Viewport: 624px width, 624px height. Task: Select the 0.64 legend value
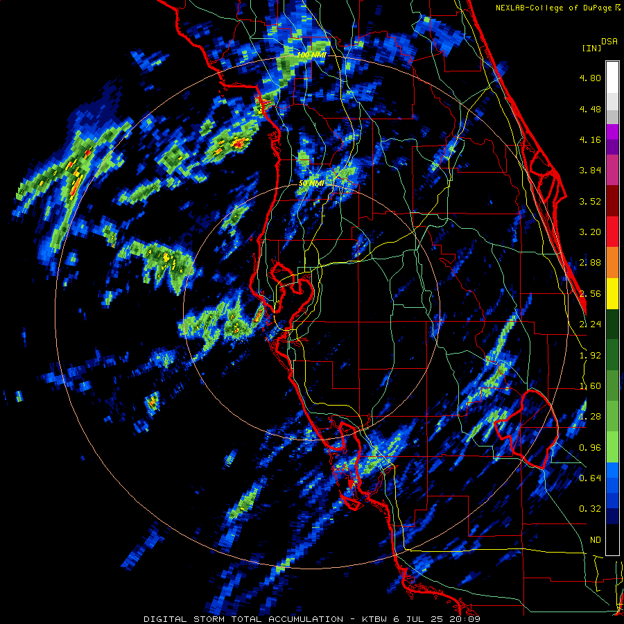[590, 478]
